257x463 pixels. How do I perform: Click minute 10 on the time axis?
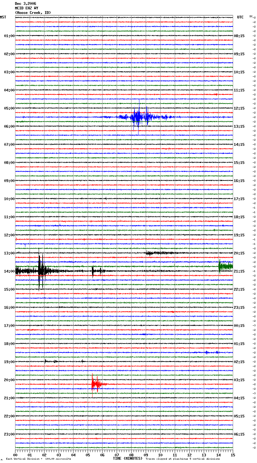(160, 455)
